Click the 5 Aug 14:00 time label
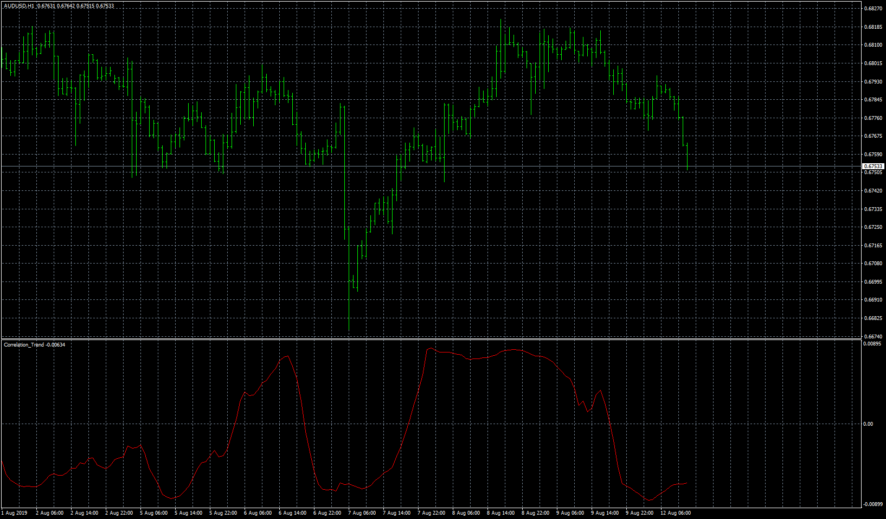886x519 pixels. click(189, 513)
